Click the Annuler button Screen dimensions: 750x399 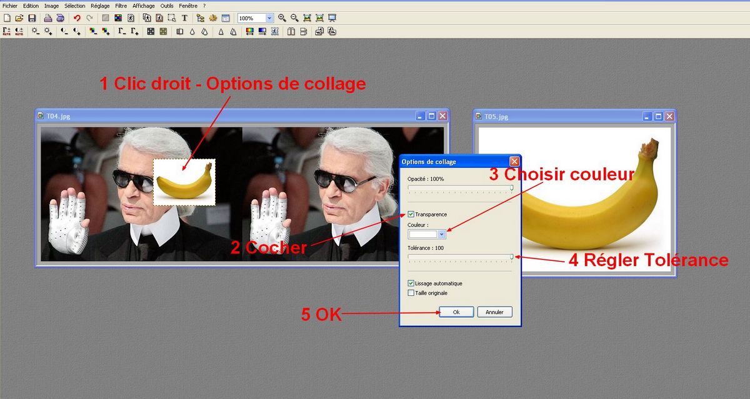[x=494, y=312]
